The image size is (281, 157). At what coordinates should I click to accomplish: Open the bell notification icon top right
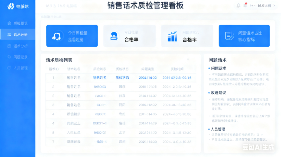tap(238, 5)
